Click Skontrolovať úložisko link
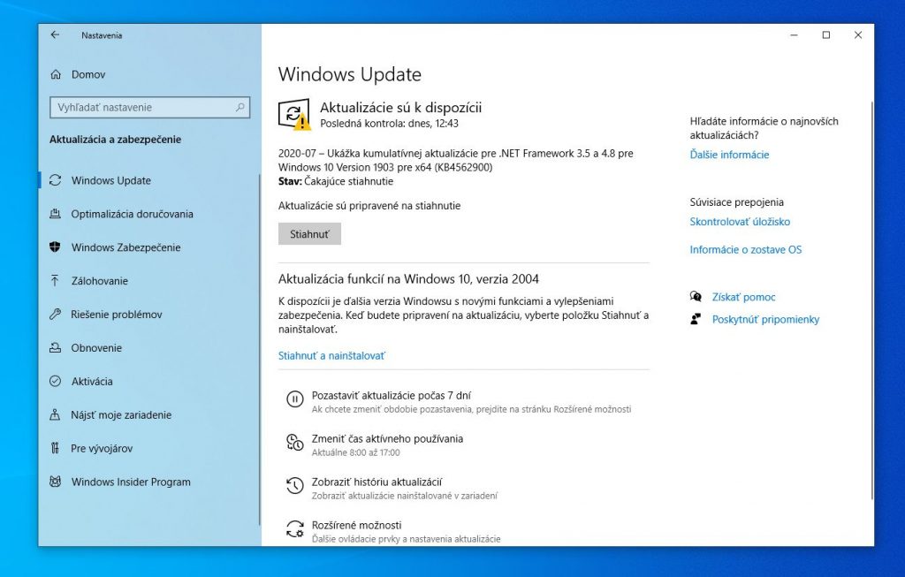Screen dimensions: 905x577 [740, 223]
